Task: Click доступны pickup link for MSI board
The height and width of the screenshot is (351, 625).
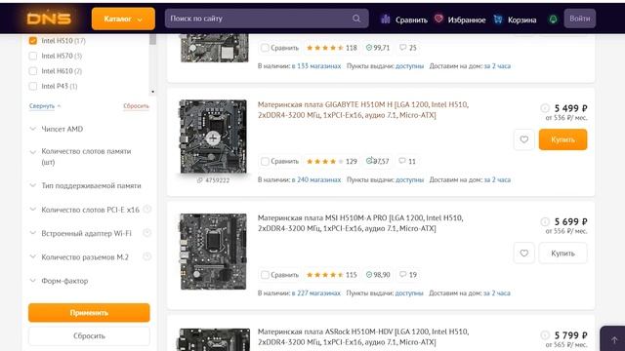Action: pyautogui.click(x=409, y=293)
